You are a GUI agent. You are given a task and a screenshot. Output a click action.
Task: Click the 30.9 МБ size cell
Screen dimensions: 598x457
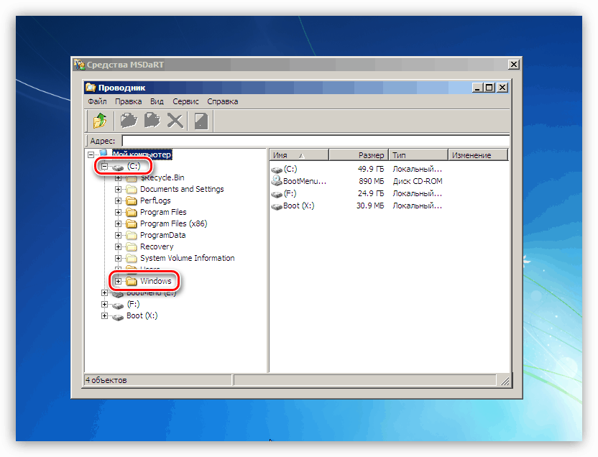coord(370,206)
